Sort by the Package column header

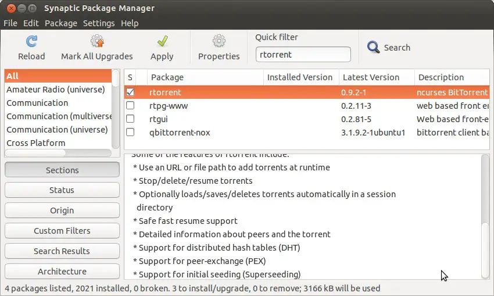click(205, 77)
